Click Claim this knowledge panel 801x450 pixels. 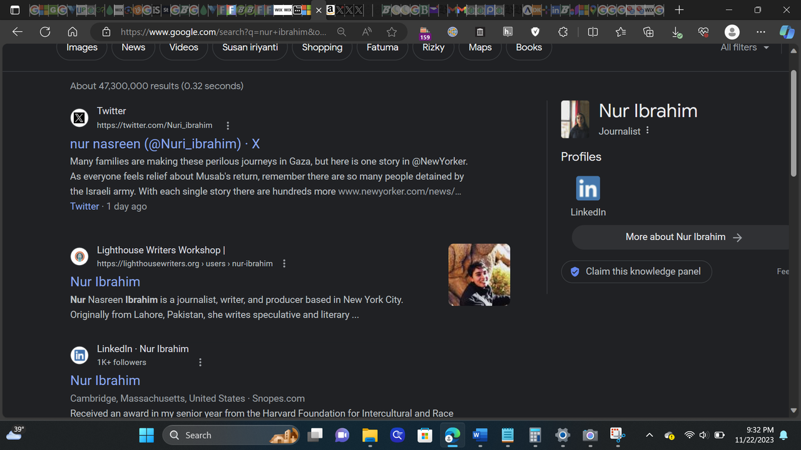pos(636,272)
